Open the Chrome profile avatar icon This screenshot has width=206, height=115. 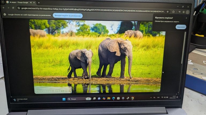(183, 12)
